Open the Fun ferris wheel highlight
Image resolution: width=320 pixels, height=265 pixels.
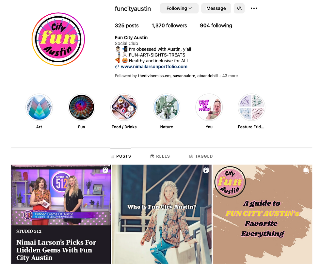[81, 107]
